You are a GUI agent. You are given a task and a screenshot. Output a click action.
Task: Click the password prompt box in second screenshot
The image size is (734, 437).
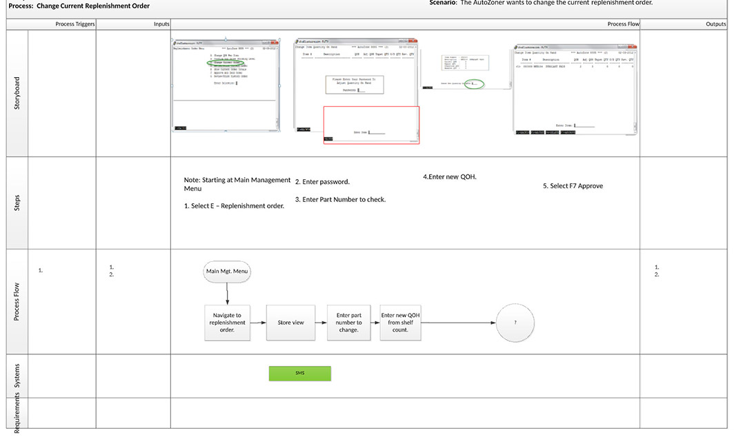(354, 85)
